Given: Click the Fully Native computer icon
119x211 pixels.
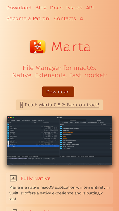Looking at the screenshot, I should 14,178.
